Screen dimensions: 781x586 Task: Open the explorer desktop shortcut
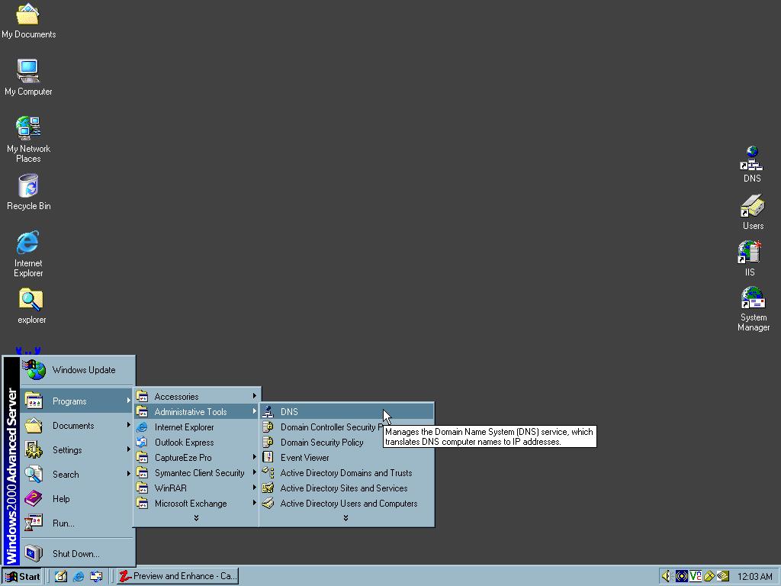tap(31, 306)
